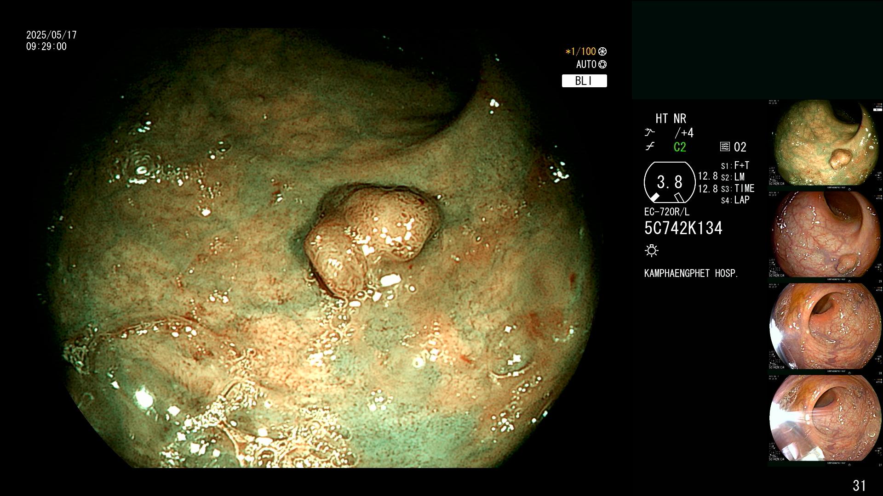Click the frame number 31

[859, 485]
